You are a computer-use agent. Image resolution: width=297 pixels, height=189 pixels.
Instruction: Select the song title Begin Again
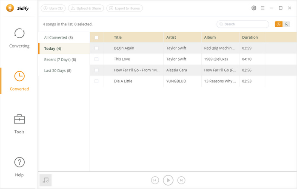(x=124, y=48)
